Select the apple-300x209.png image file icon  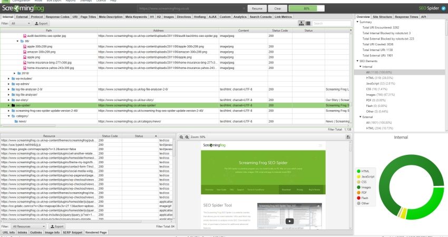(x=25, y=46)
